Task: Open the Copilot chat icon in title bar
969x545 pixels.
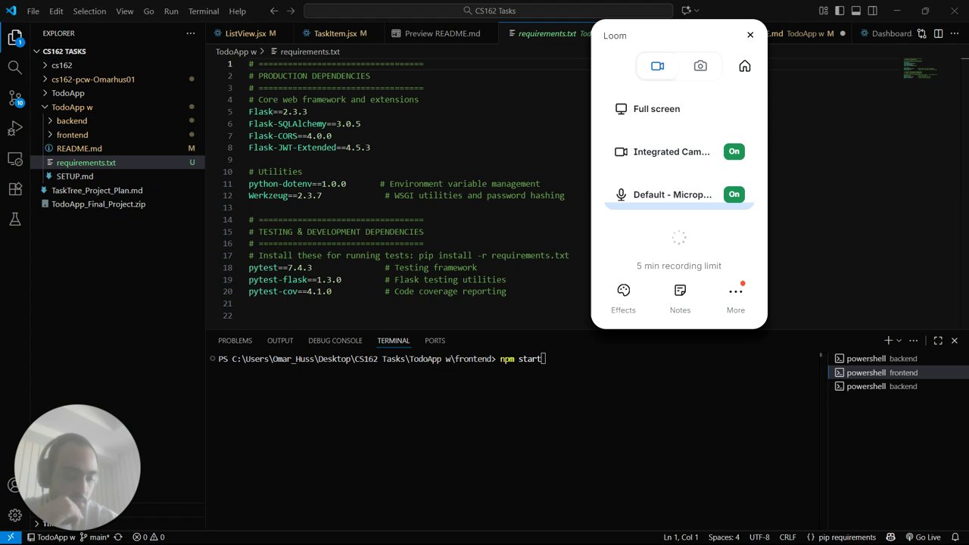Action: [x=686, y=11]
